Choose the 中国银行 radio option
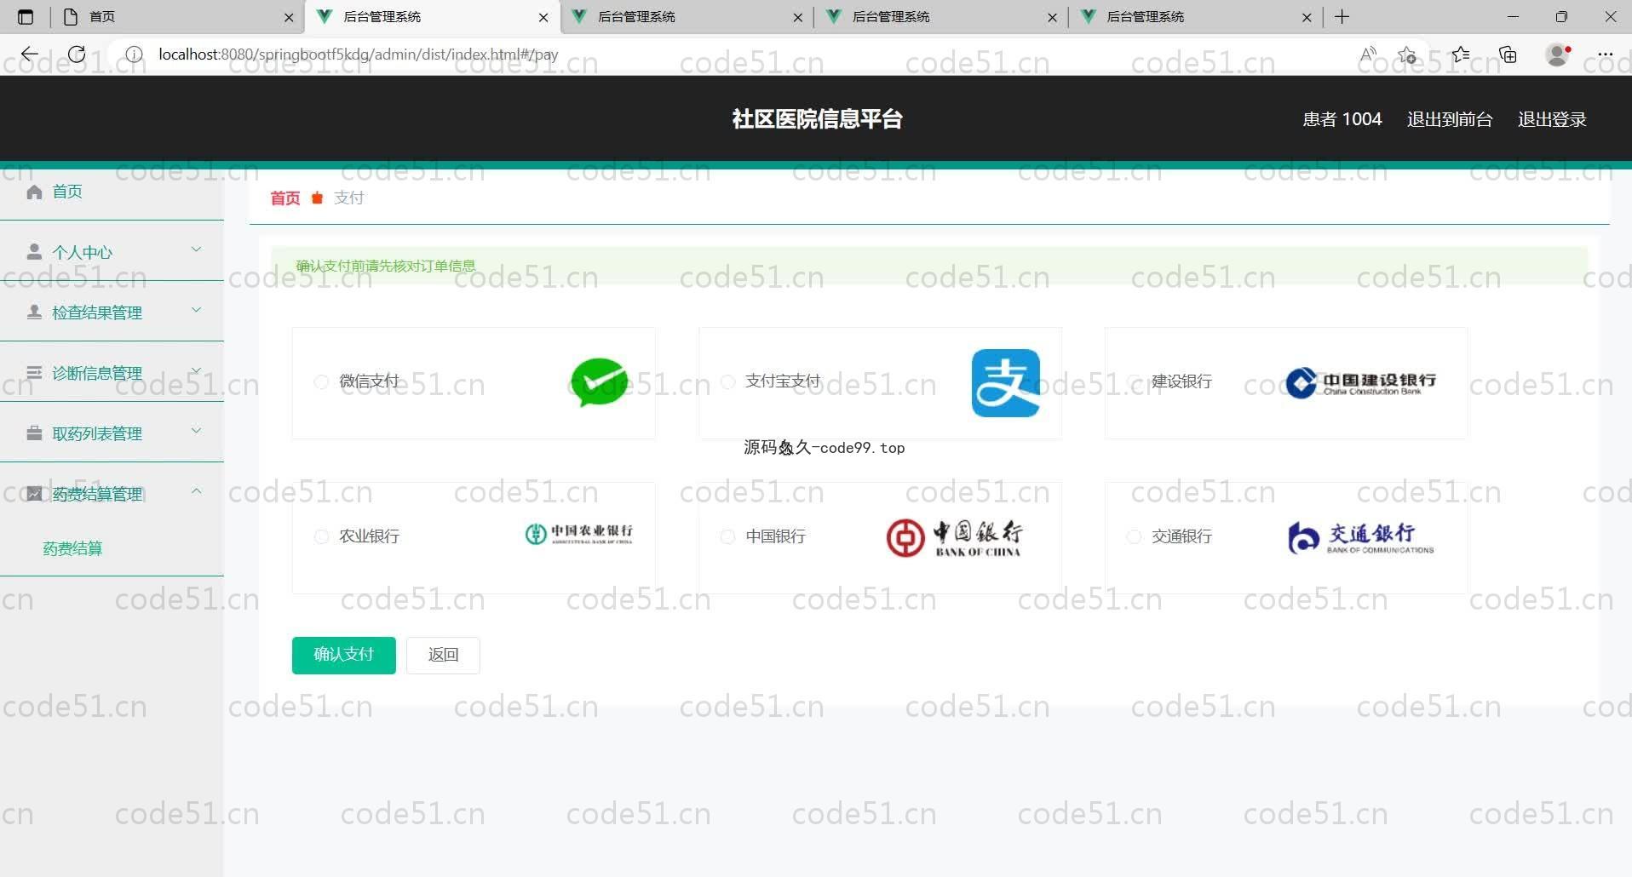This screenshot has width=1632, height=877. point(727,536)
